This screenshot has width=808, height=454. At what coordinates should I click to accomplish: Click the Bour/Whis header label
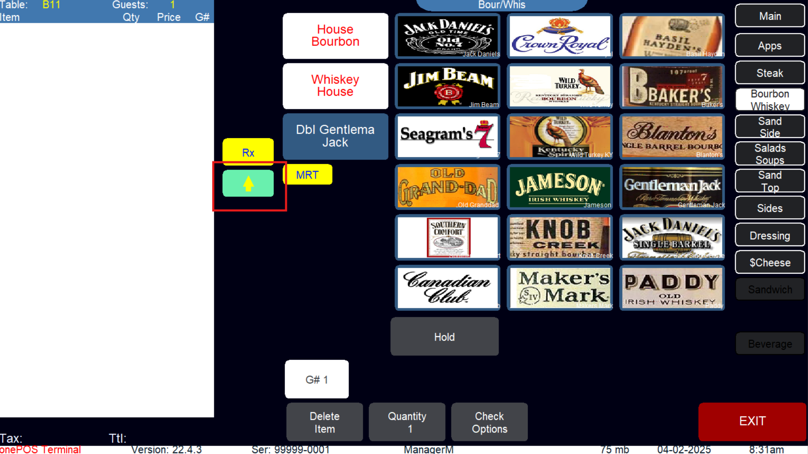tap(502, 5)
